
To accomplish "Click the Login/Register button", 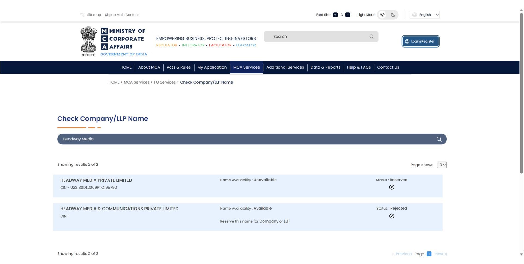I will [x=420, y=41].
